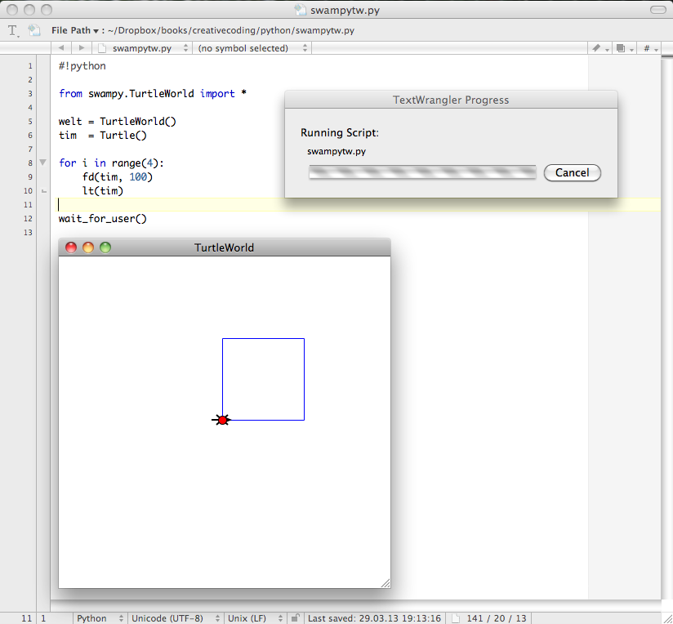The width and height of the screenshot is (673, 624).
Task: Click the document proxy icon beside File Path
Action: (34, 30)
